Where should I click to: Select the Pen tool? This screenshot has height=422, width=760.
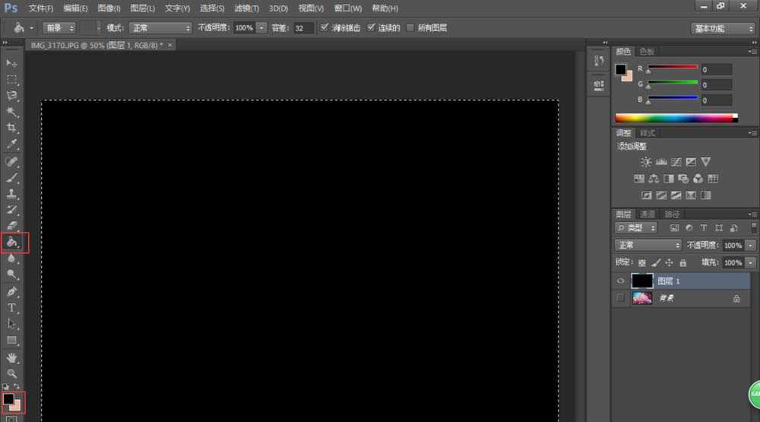pyautogui.click(x=11, y=291)
